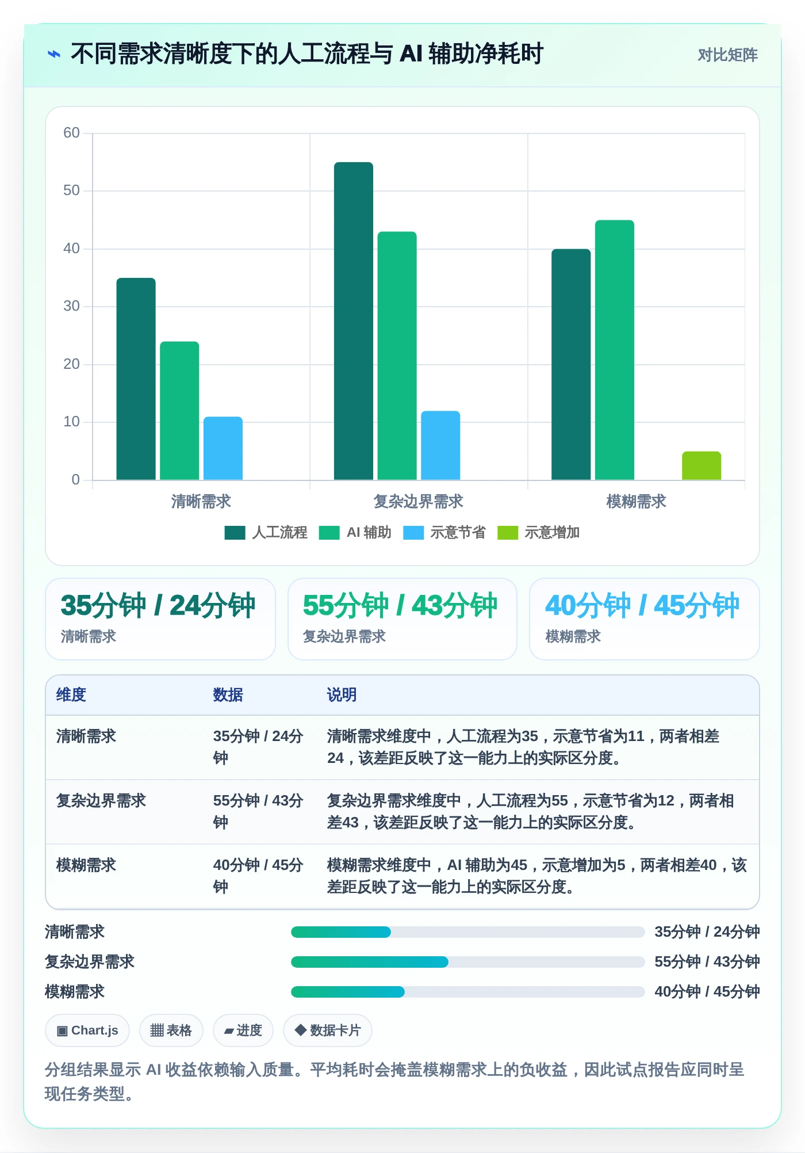
Task: Click the 复杂边界需求 row description text
Action: click(x=531, y=812)
